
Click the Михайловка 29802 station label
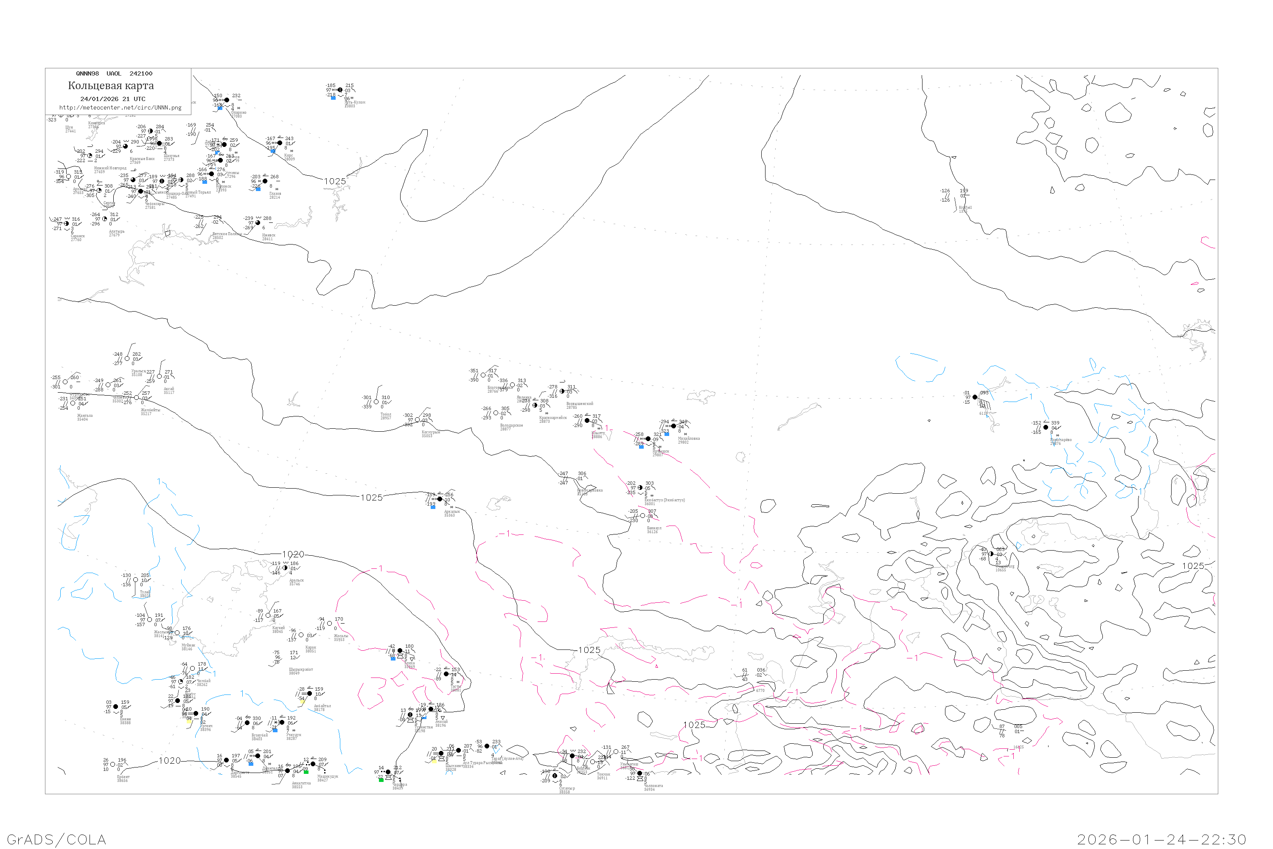coord(688,440)
